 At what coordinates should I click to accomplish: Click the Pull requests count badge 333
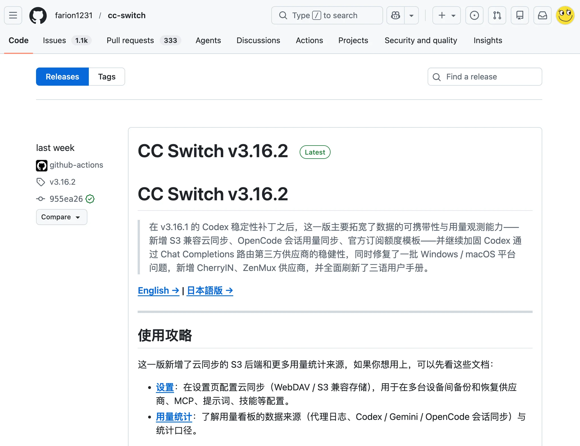[170, 40]
